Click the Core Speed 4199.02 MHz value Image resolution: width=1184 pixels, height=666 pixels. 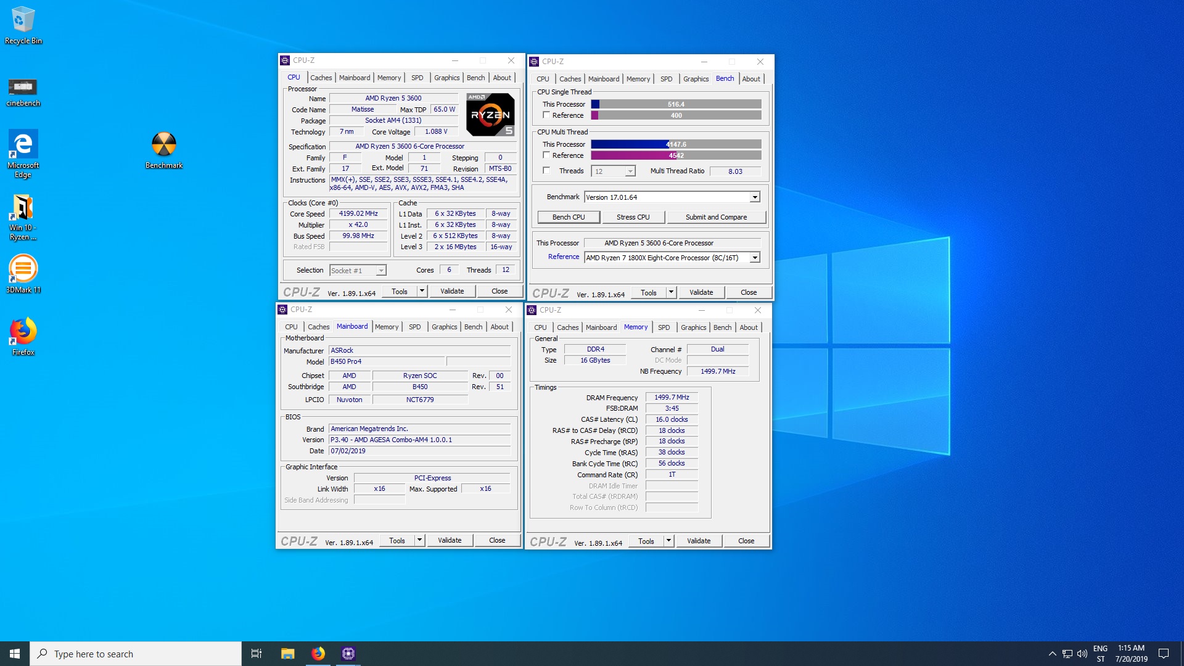click(358, 214)
